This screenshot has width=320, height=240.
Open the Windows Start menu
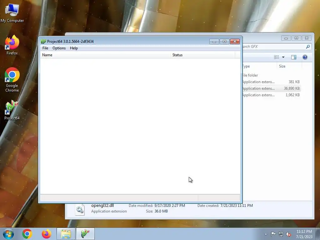(8, 234)
